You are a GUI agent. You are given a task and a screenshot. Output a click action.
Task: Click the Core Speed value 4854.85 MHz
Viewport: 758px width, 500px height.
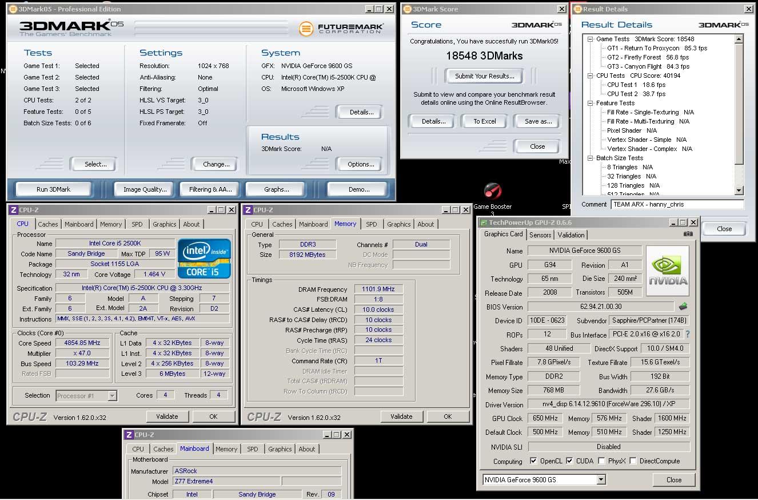pos(82,343)
